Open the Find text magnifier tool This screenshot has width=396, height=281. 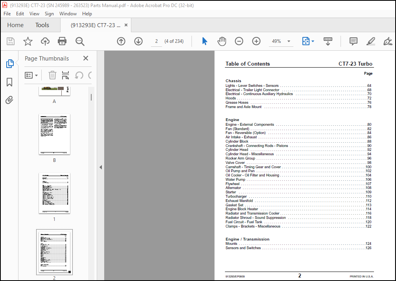pos(80,41)
